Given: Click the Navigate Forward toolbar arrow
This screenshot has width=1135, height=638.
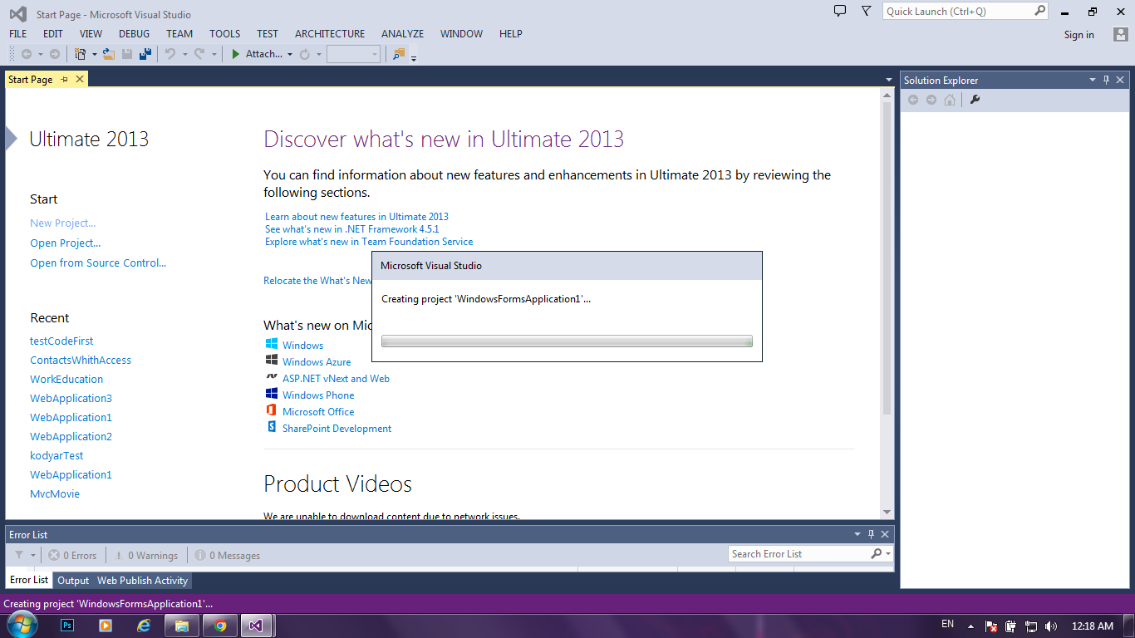Looking at the screenshot, I should tap(55, 54).
